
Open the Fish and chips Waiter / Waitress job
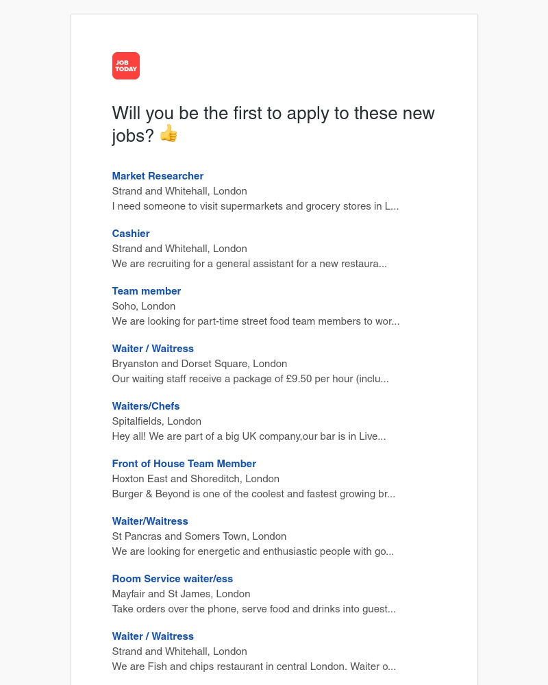coord(153,636)
